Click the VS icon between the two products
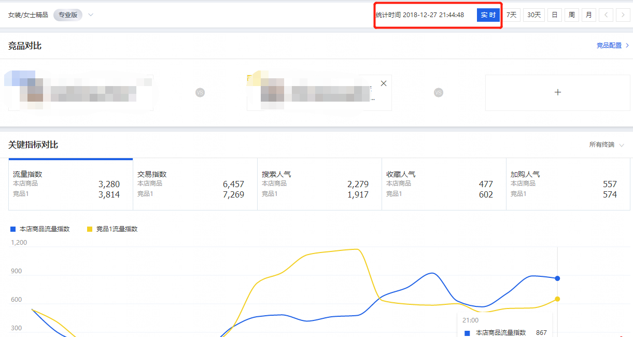 [x=201, y=92]
